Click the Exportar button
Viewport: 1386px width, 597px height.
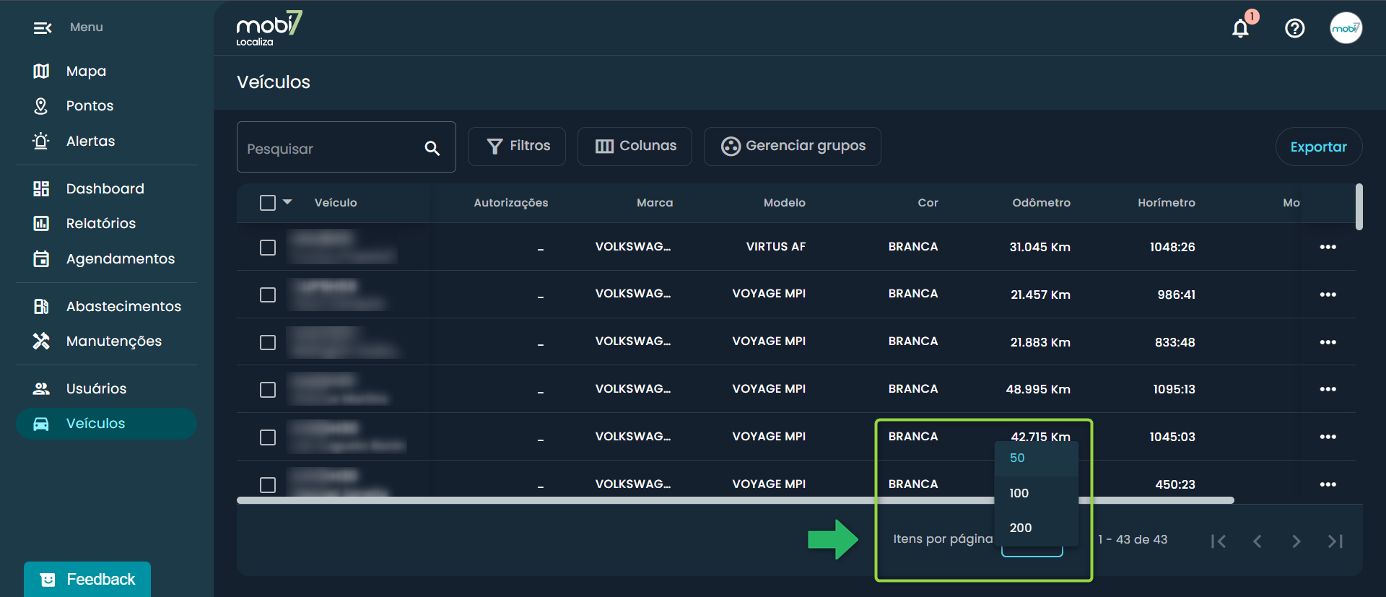1318,147
